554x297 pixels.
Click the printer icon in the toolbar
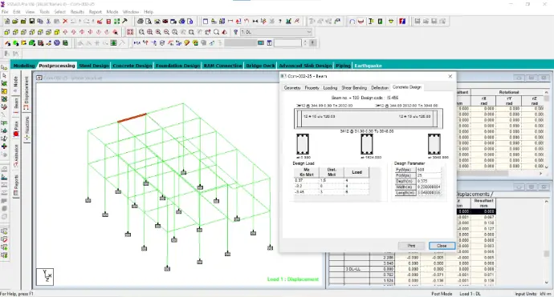tap(141, 22)
